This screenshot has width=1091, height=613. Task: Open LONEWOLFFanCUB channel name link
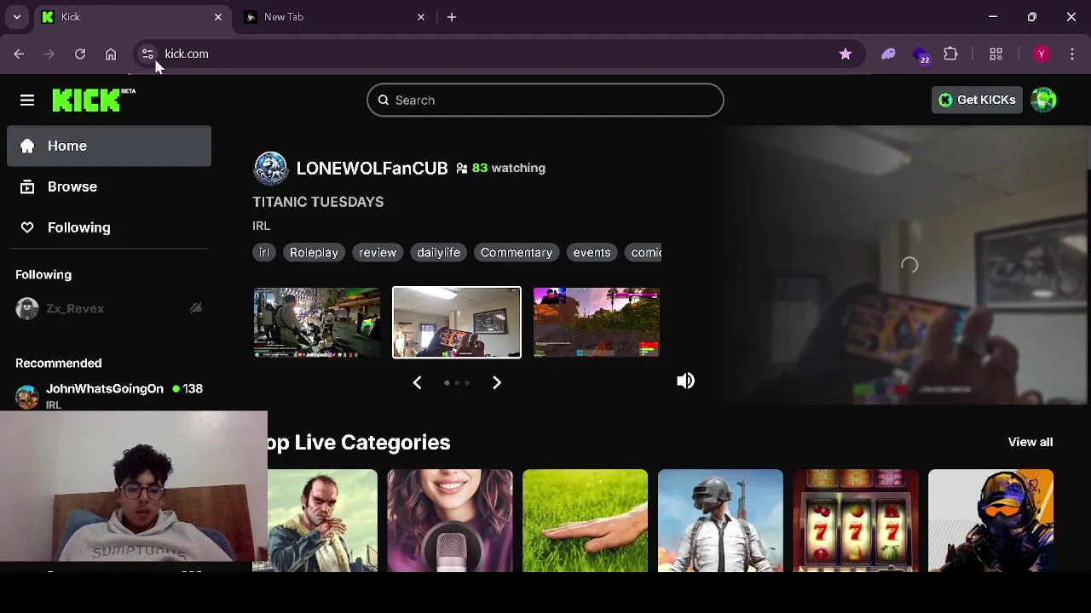[x=372, y=168]
